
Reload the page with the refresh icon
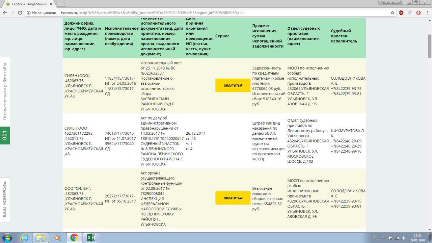click(x=20, y=13)
